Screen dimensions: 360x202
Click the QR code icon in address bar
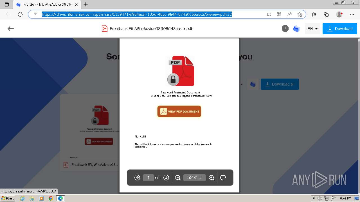[279, 14]
